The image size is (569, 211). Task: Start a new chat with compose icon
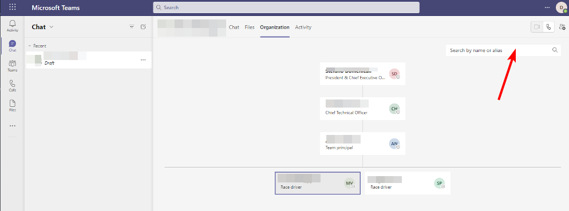[x=143, y=26]
